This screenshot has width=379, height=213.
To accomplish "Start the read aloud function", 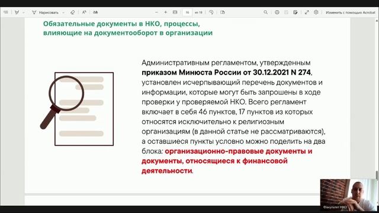I will coord(84,12).
